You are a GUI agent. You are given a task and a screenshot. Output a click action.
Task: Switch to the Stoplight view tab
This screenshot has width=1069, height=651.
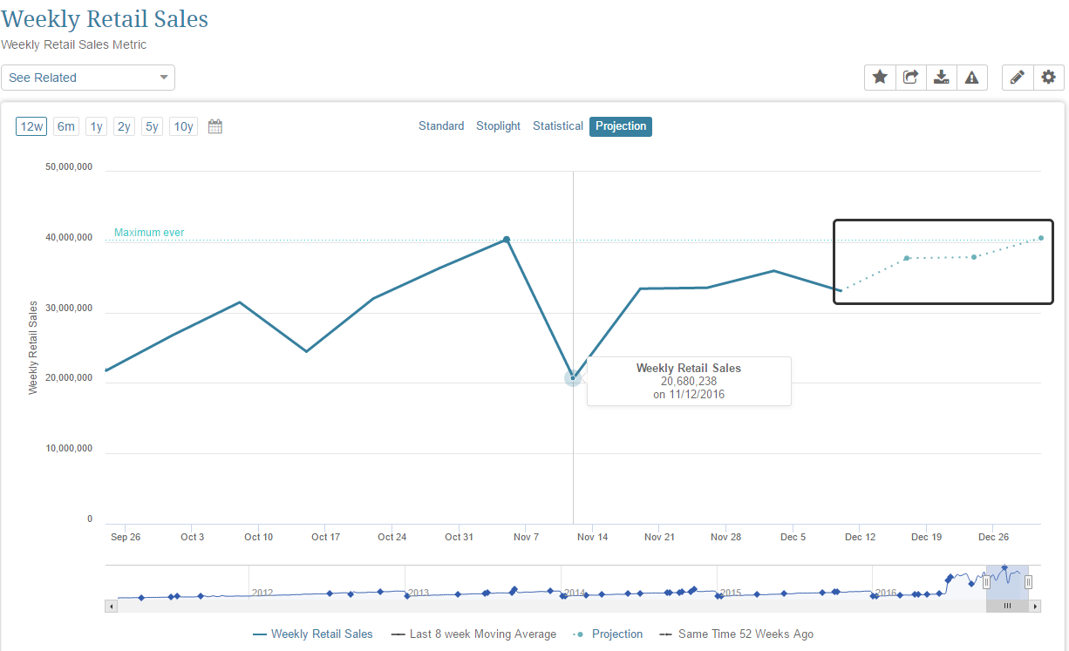(498, 126)
